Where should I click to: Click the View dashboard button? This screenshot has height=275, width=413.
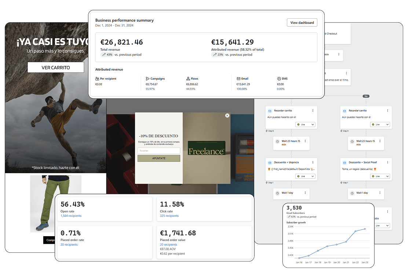click(x=302, y=23)
